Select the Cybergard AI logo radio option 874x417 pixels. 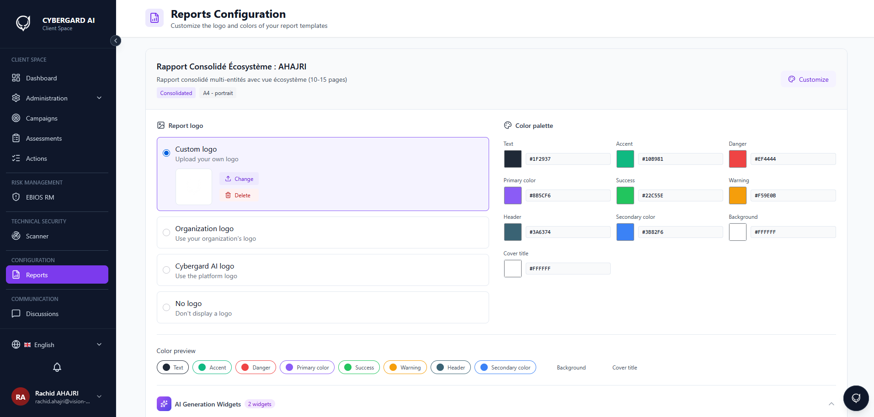[166, 270]
